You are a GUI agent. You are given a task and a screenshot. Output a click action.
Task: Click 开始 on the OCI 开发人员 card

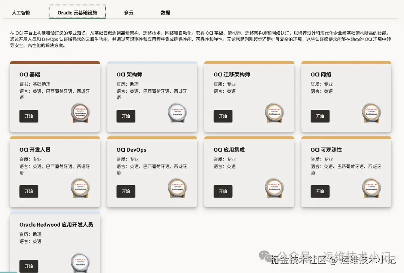pos(29,191)
